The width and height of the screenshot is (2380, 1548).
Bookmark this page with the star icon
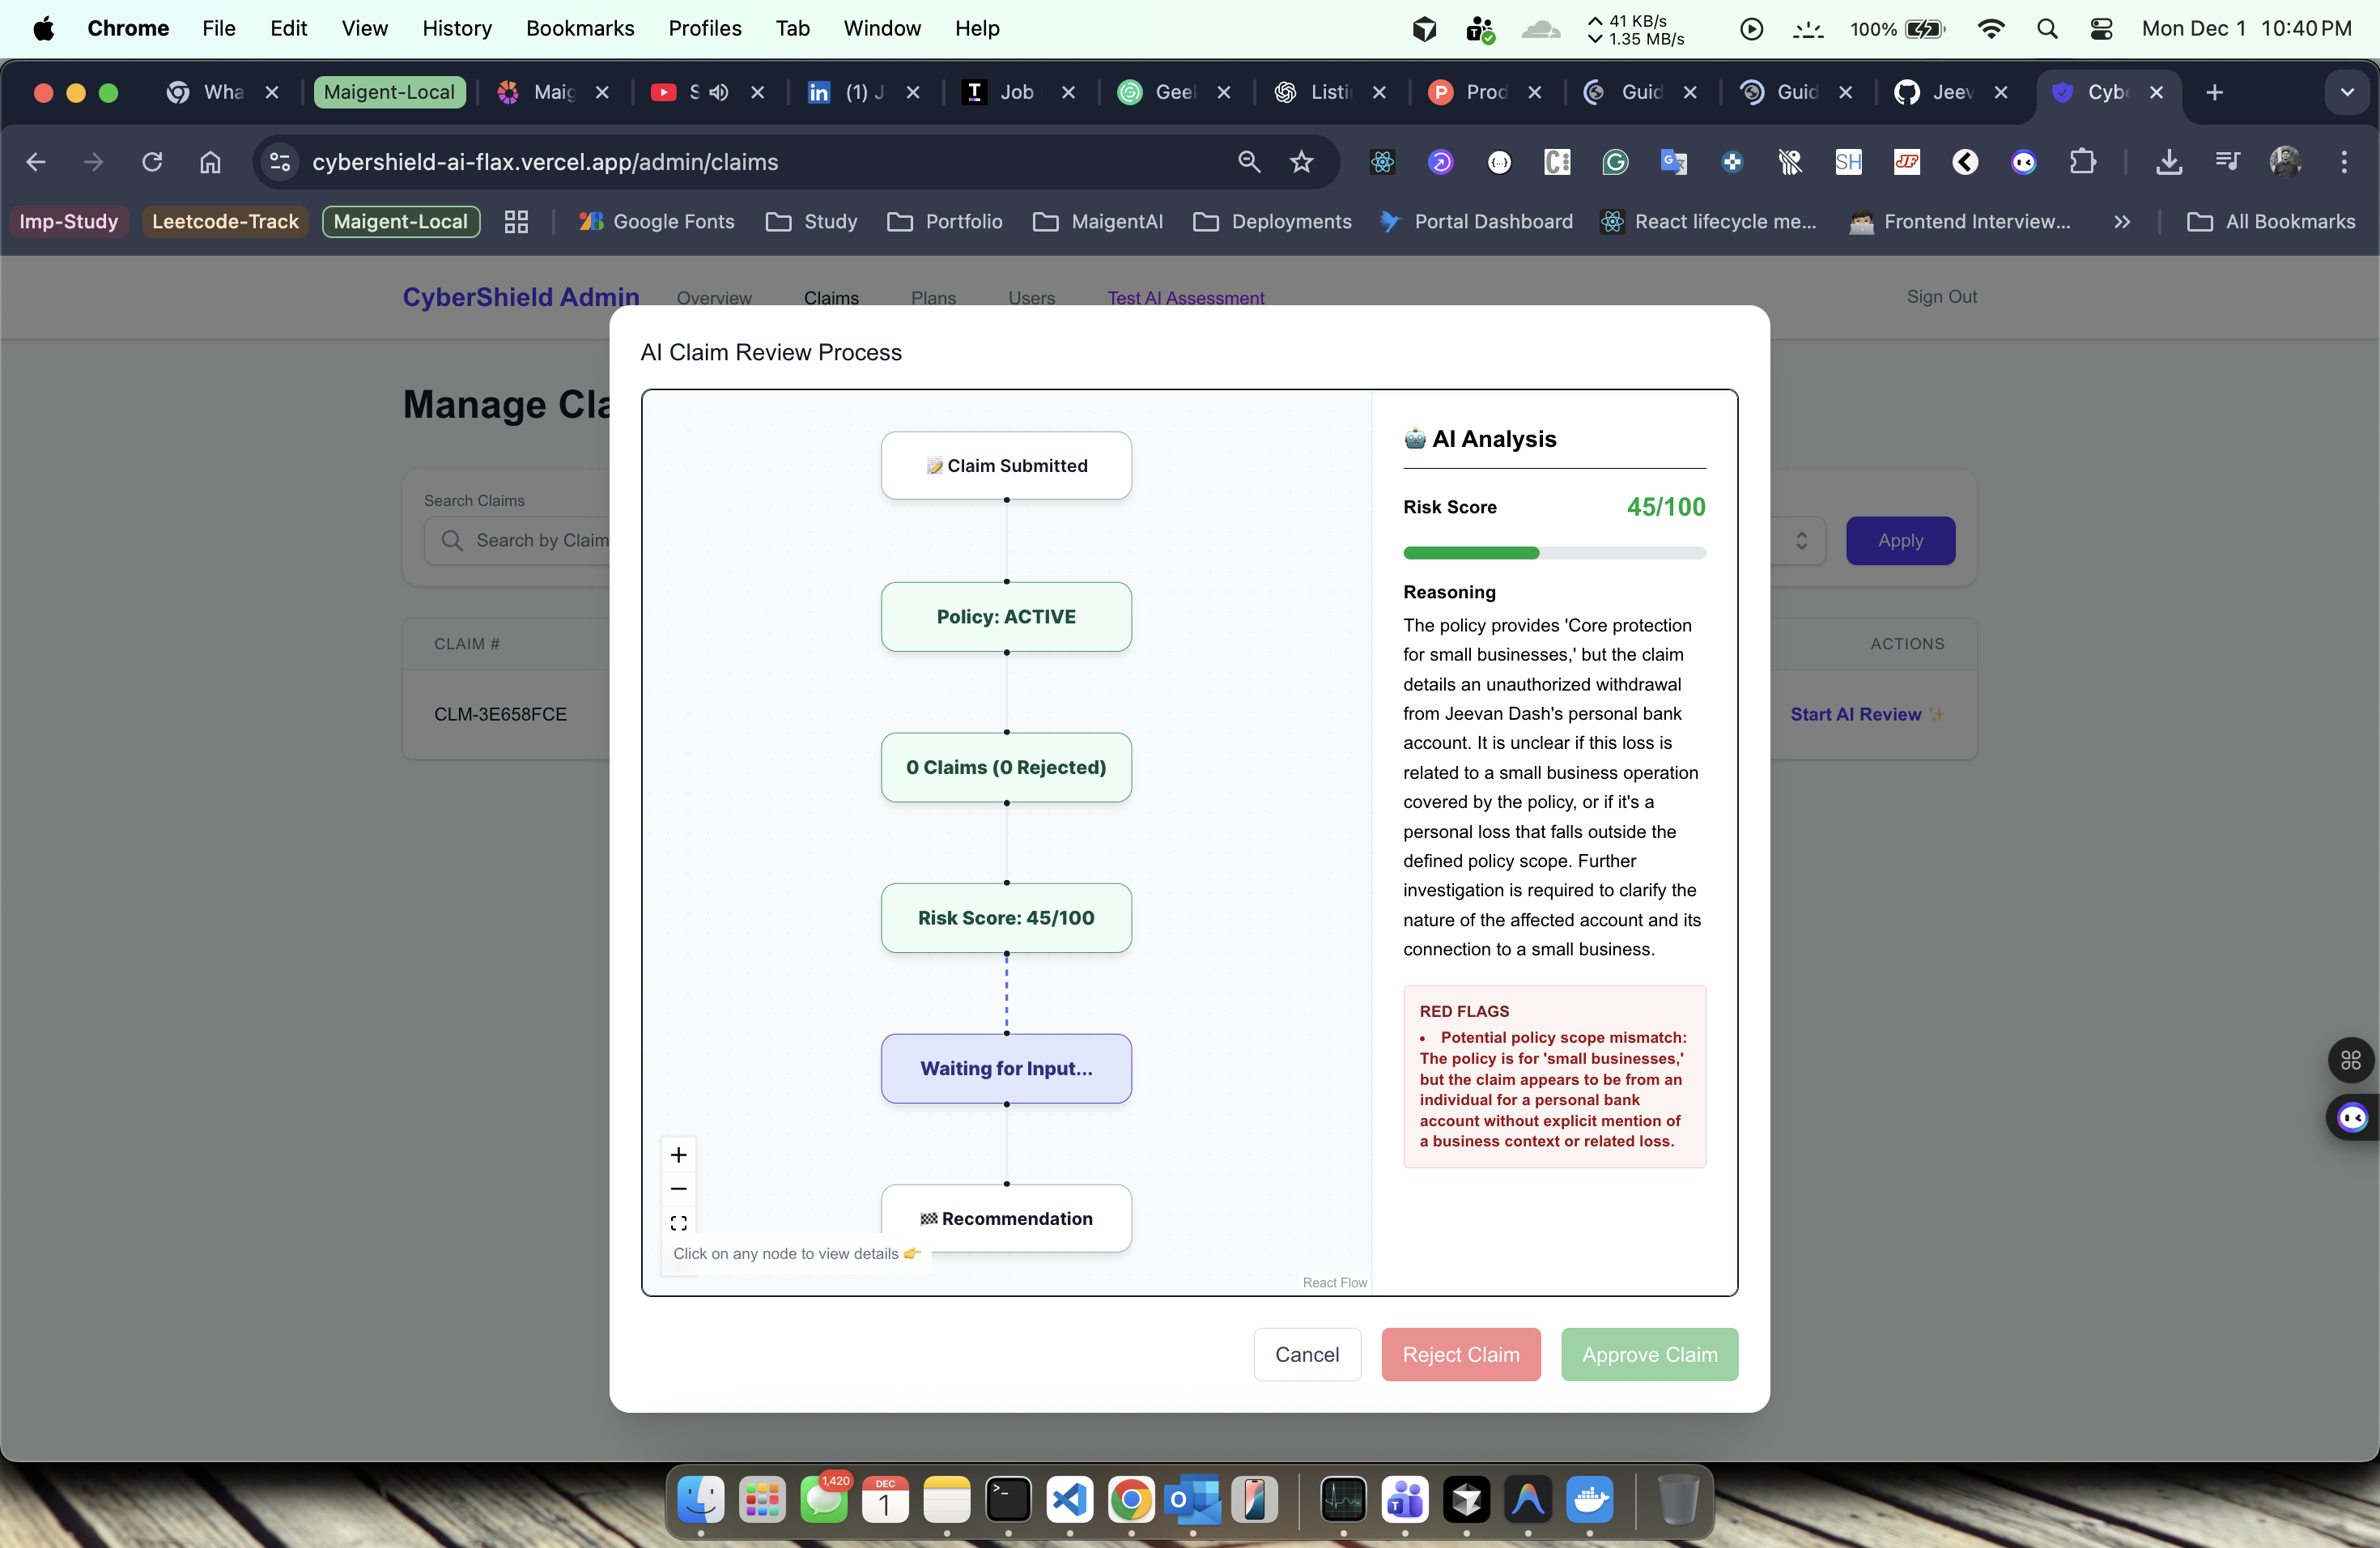[x=1301, y=162]
